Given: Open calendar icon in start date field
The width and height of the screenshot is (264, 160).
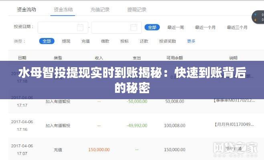Looking at the screenshot, I should 80,27.
